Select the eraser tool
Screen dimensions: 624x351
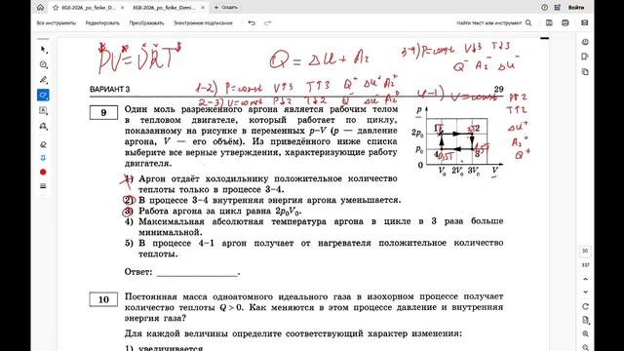coord(43,144)
